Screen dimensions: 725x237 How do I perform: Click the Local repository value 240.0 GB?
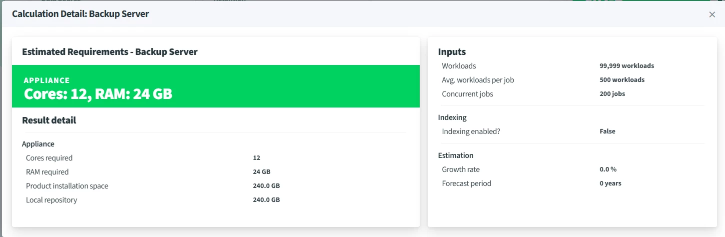(266, 200)
